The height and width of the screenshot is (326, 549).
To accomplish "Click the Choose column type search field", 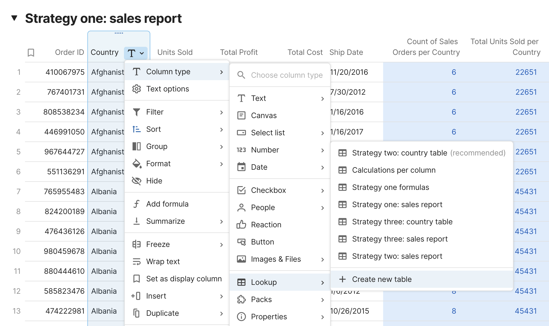I will pos(287,75).
